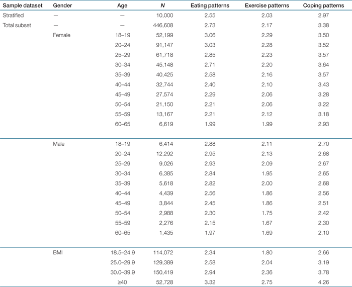This screenshot has height=287, width=352.
Task: Select eating value 2.95
Action: [210, 154]
